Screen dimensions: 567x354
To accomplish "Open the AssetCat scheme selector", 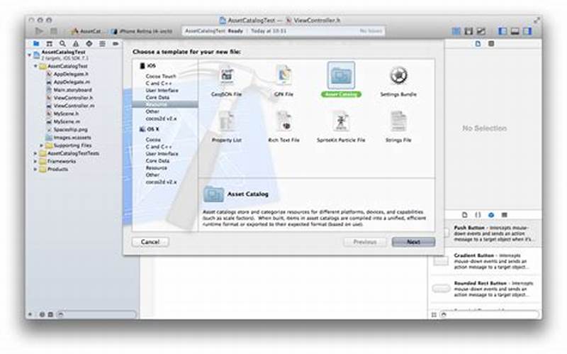I will click(x=86, y=31).
